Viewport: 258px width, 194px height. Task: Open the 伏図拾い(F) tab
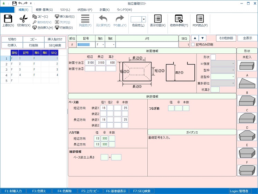pos(85,10)
